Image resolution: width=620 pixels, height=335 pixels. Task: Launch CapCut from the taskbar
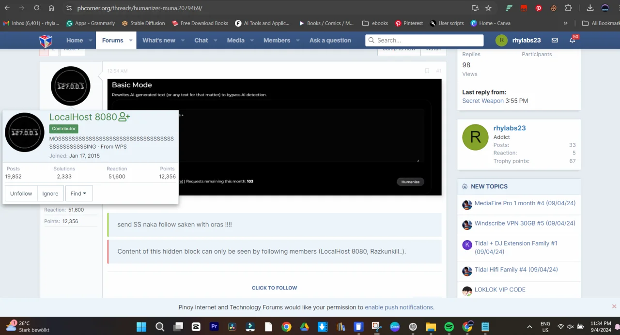coord(196,327)
